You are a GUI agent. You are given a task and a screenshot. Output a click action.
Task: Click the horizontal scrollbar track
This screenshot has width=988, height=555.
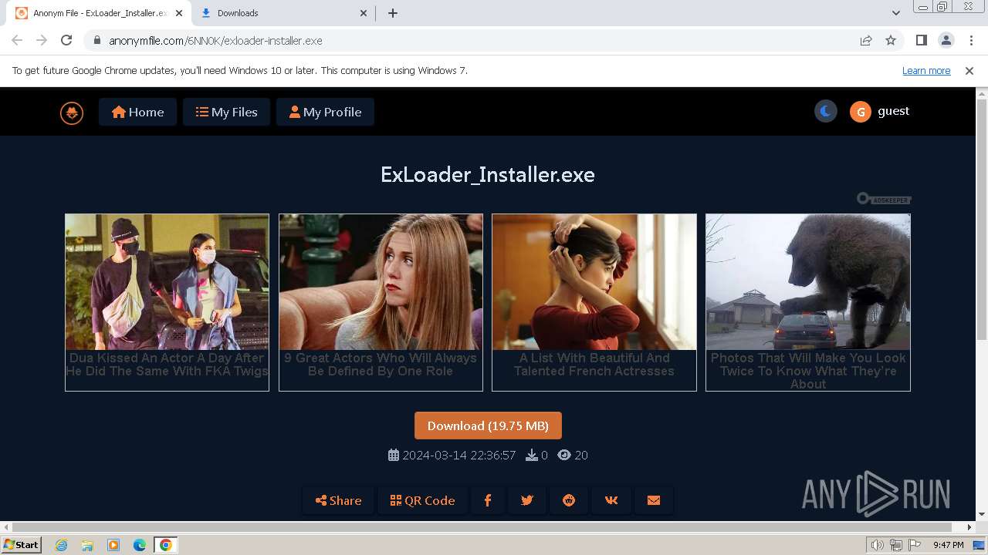pyautogui.click(x=486, y=527)
